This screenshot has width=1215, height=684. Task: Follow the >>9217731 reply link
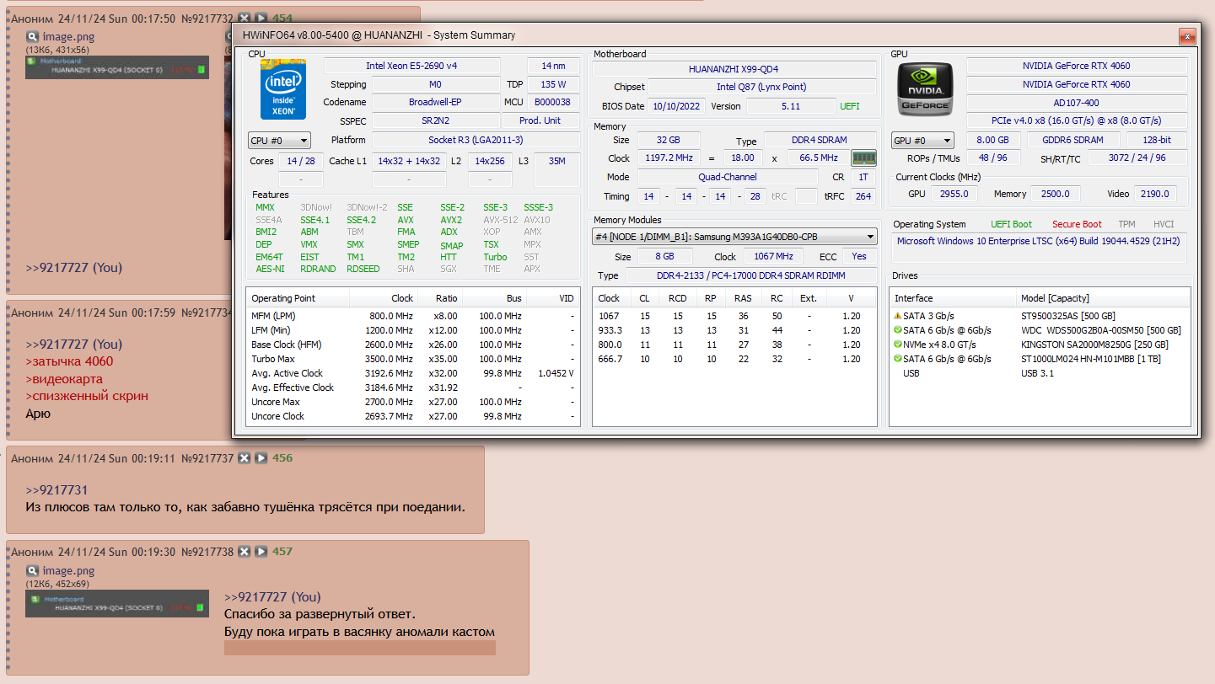tap(56, 490)
